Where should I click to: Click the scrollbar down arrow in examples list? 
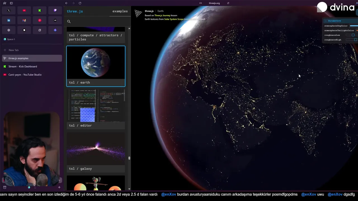pyautogui.click(x=129, y=189)
